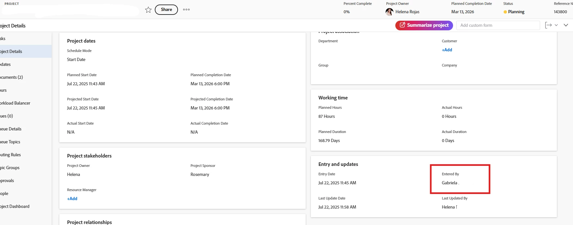Click the Working time section heading
This screenshot has width=573, height=225.
[x=333, y=98]
